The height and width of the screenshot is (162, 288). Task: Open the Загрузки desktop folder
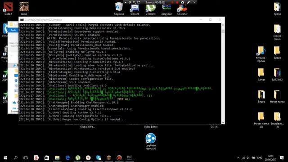coord(166,9)
